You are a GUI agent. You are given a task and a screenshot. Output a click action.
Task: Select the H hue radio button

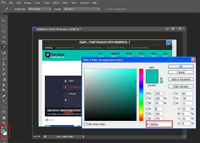pyautogui.click(x=147, y=94)
